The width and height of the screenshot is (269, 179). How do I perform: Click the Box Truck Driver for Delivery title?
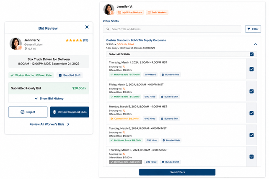pos(49,59)
